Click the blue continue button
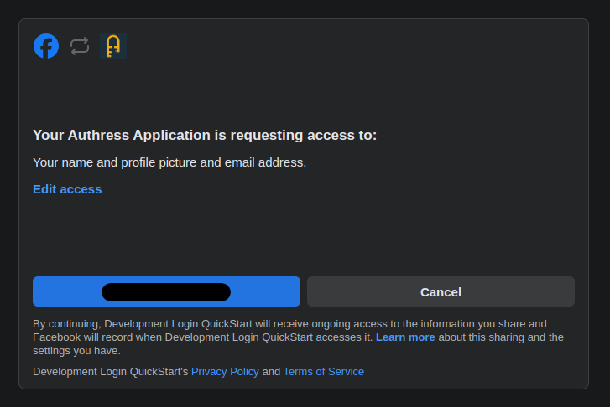The image size is (610, 407). [166, 291]
